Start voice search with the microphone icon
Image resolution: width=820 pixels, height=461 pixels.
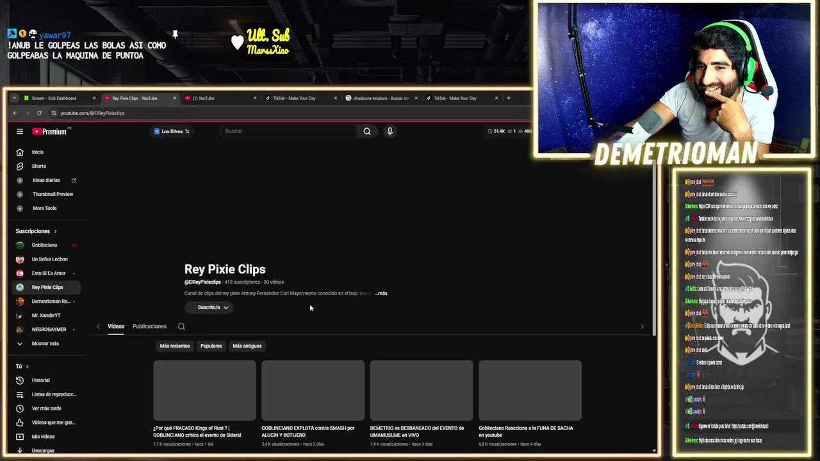(x=389, y=131)
